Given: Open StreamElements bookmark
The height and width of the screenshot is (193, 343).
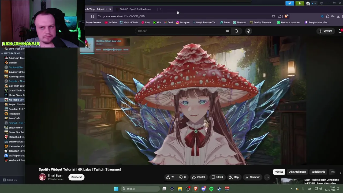Looking at the screenshot, I should (x=93, y=23).
